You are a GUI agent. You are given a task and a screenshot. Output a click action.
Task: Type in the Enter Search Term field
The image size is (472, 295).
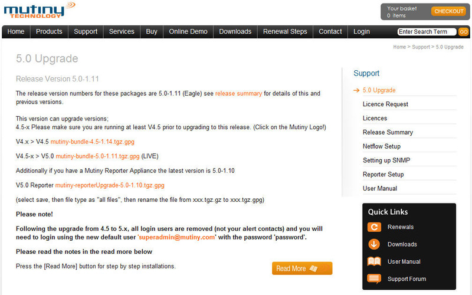426,32
